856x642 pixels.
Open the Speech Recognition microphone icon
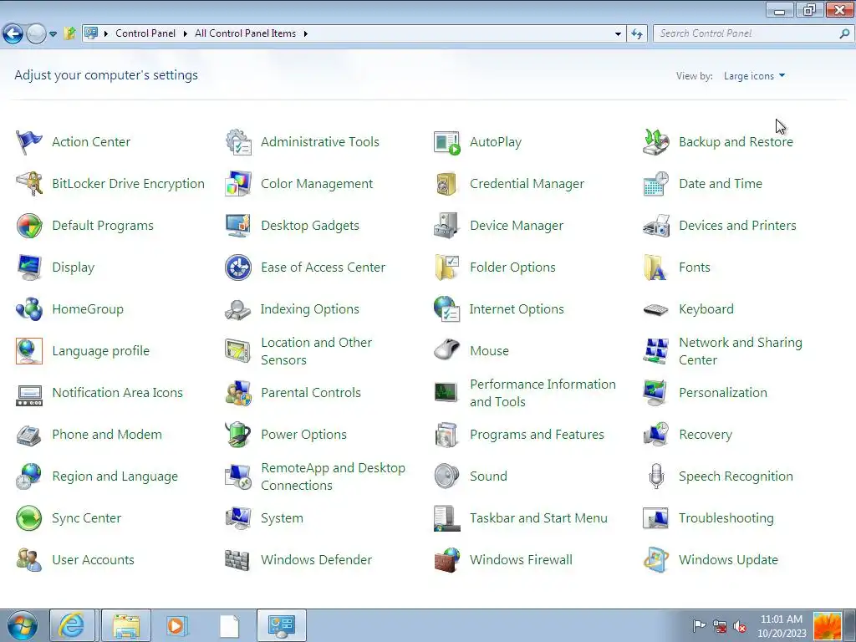pos(655,476)
